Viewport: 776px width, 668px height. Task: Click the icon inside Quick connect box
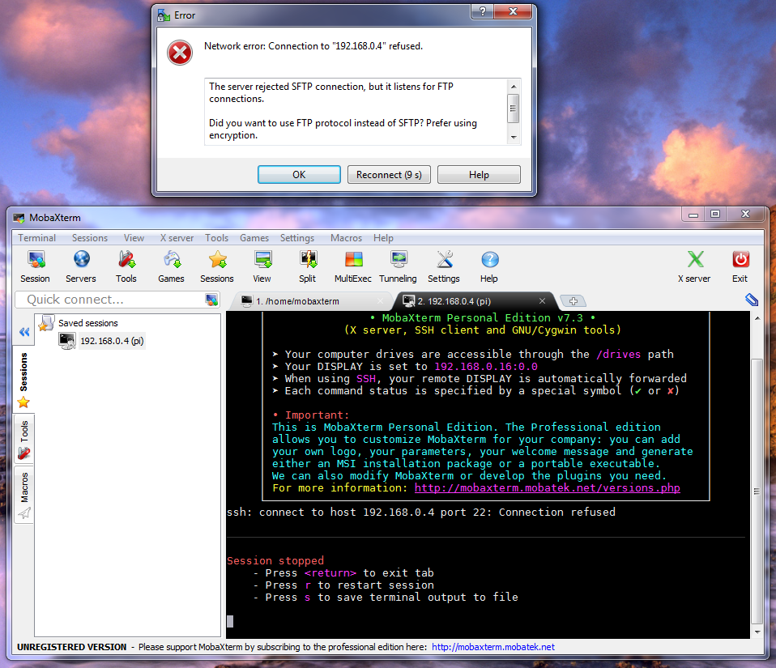click(211, 300)
